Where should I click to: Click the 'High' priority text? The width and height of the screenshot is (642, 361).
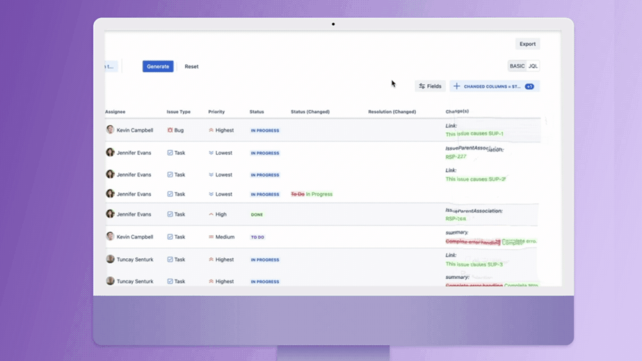pos(220,214)
